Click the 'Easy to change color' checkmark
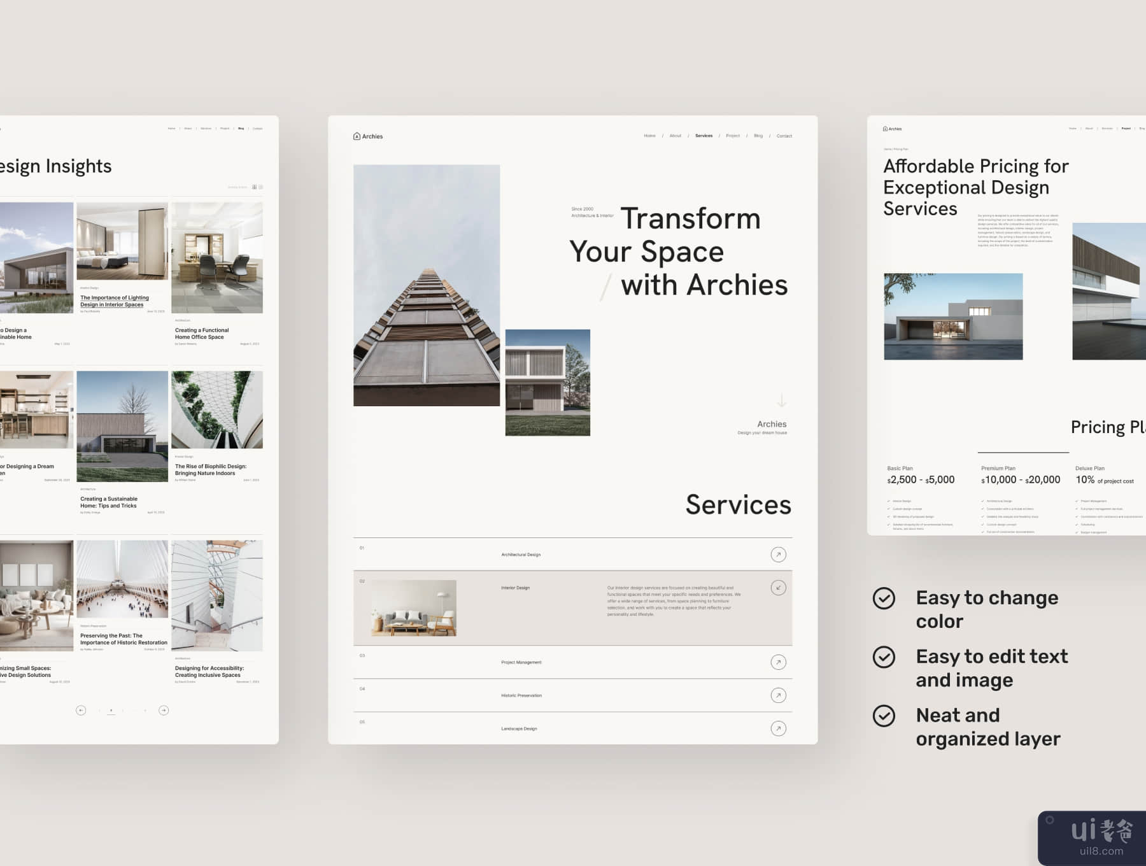1146x866 pixels. point(884,599)
